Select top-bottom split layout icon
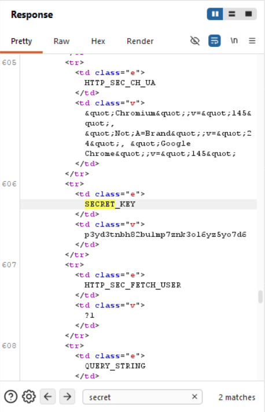This screenshot has width=265, height=412. click(x=231, y=14)
